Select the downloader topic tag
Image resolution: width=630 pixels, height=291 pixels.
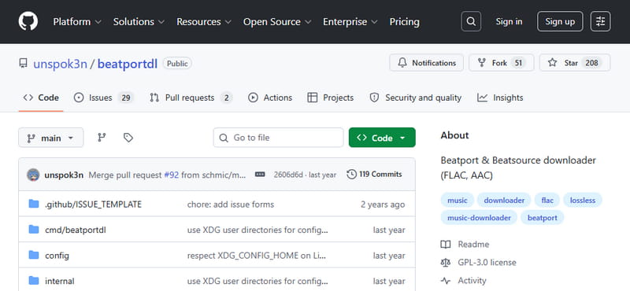pos(504,200)
